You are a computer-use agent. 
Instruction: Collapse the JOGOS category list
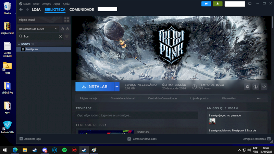[x=19, y=44]
